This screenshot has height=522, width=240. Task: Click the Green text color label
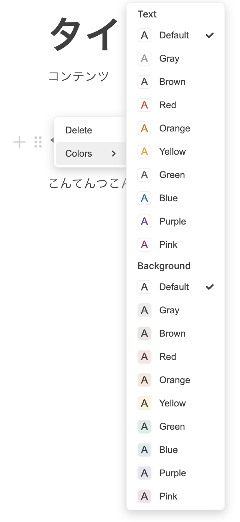[172, 175]
